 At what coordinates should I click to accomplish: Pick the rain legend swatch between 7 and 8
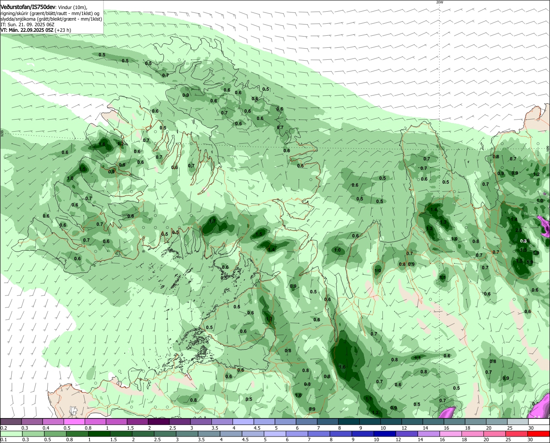pos(319,434)
